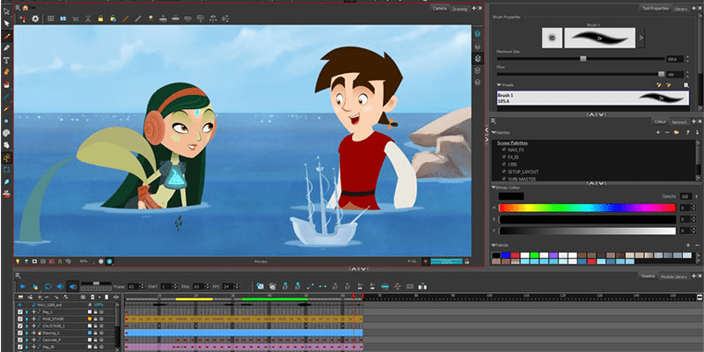704x352 pixels.
Task: Disable the MAB_STAGE layer checkbox
Action: coord(20,318)
